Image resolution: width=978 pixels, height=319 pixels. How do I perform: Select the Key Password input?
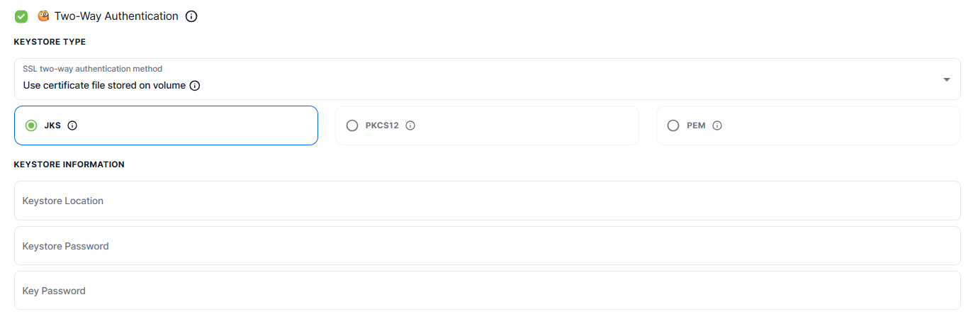(487, 291)
